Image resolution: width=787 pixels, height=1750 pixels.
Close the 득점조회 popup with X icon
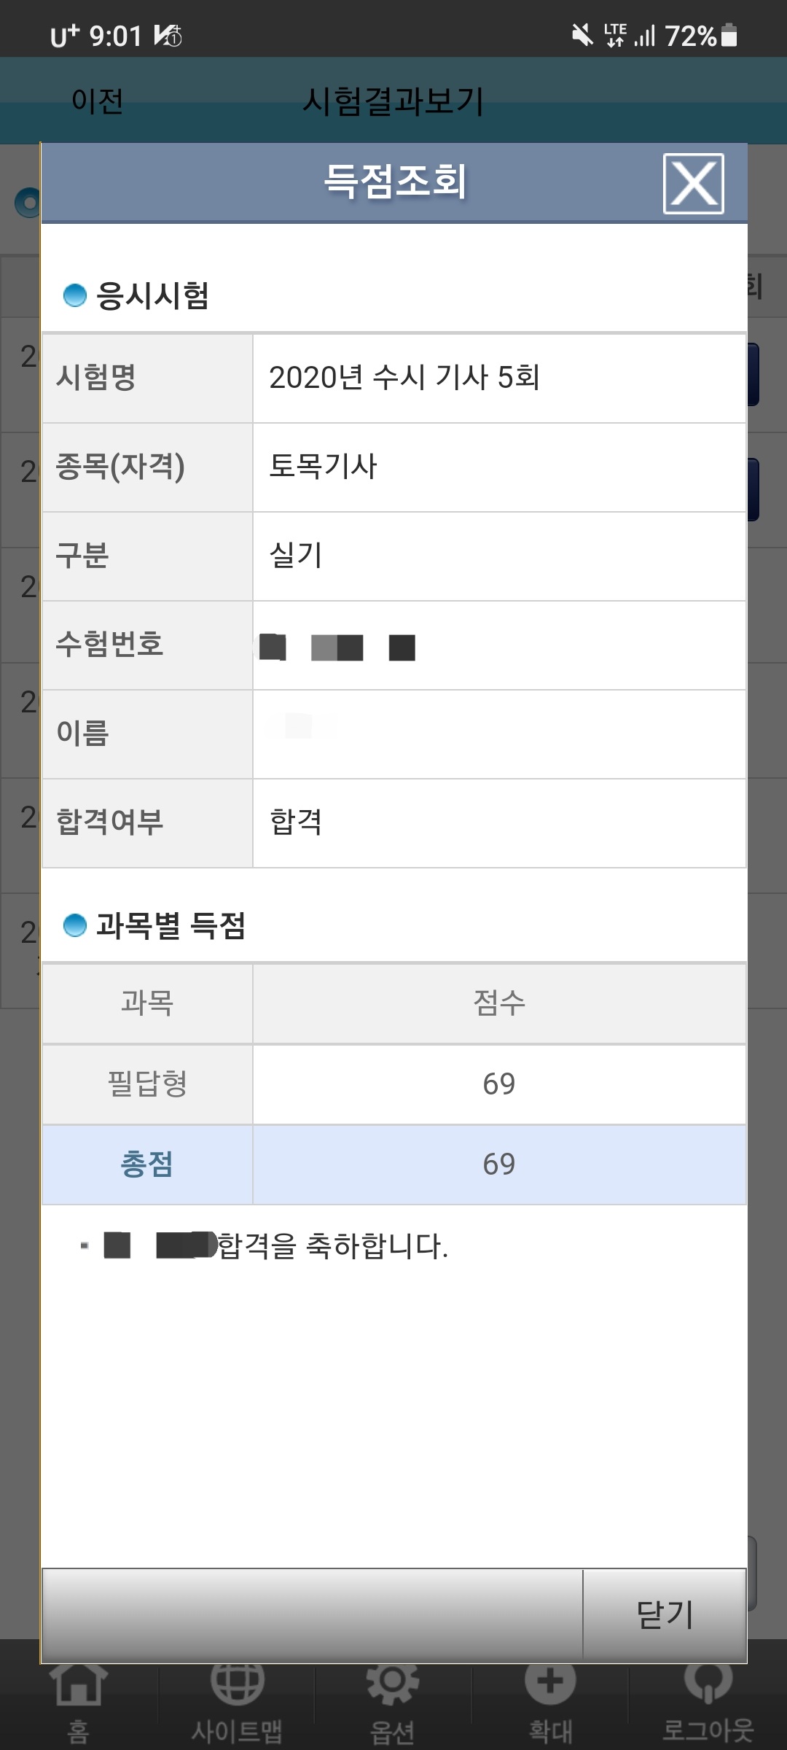[693, 184]
